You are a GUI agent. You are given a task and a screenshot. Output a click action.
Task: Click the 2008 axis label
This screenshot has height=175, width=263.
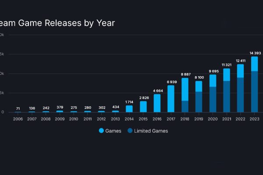pyautogui.click(x=46, y=119)
